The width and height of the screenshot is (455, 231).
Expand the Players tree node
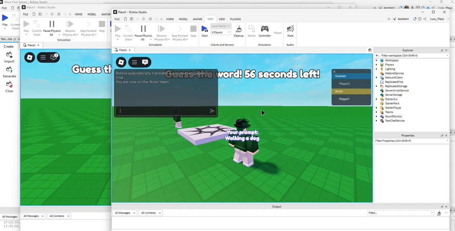[377, 65]
